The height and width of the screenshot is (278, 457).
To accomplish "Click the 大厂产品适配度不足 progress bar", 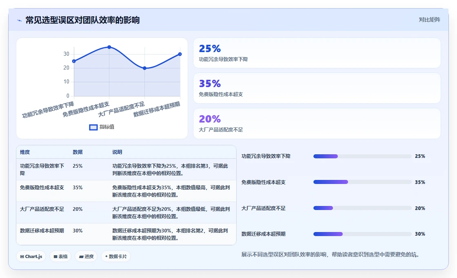I will (362, 208).
